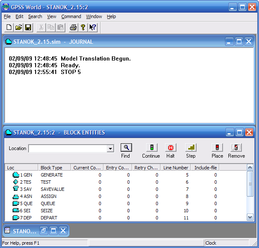The height and width of the screenshot is (248, 259).
Task: Click the Block Type column header
Action: pos(54,167)
